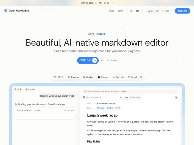This screenshot has height=145, width=194.
Task: Click the paragraph starting v2.0 went public
Action: 130,124
